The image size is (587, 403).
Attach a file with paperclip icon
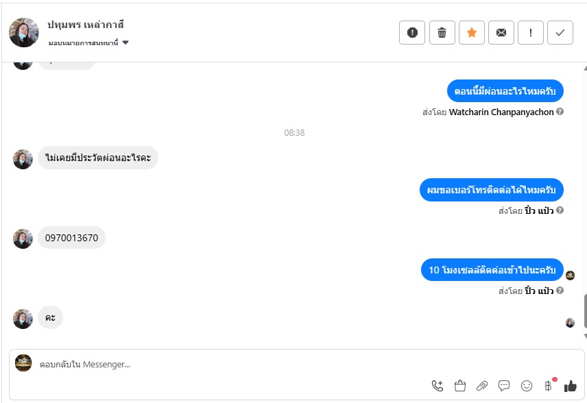click(x=482, y=386)
